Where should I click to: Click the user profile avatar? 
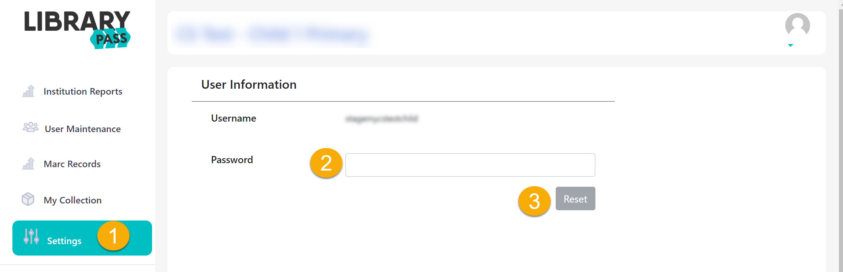click(x=797, y=25)
